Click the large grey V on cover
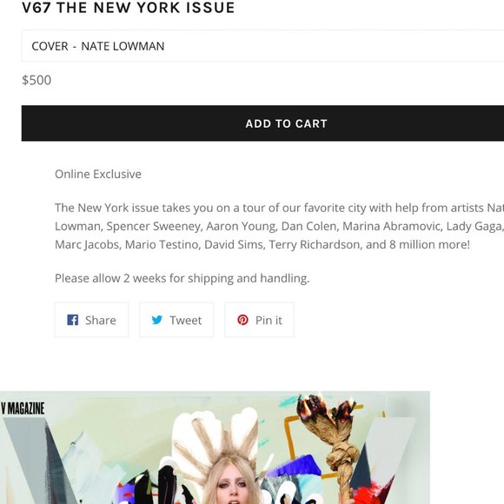The height and width of the screenshot is (504, 504). coord(38,461)
